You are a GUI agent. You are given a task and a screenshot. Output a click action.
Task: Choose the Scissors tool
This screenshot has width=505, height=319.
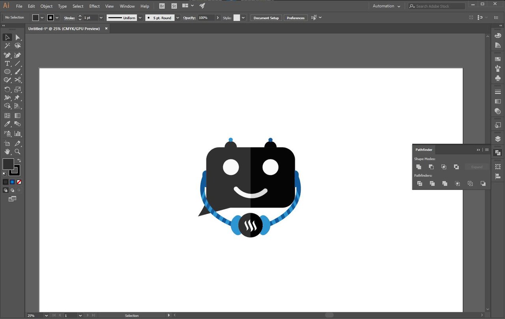pos(17,80)
